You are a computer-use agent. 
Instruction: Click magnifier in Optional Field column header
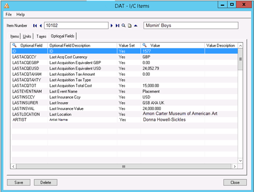15,45
